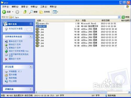Image resolution: width=131 pixels, height=98 pixels.
Task: Select the 3.jpg file
Action: 40,35
